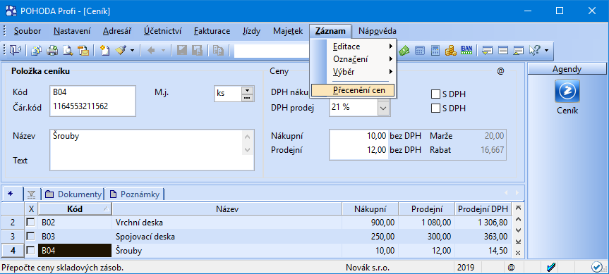
Task: Click the Název column header
Action: [x=227, y=209]
